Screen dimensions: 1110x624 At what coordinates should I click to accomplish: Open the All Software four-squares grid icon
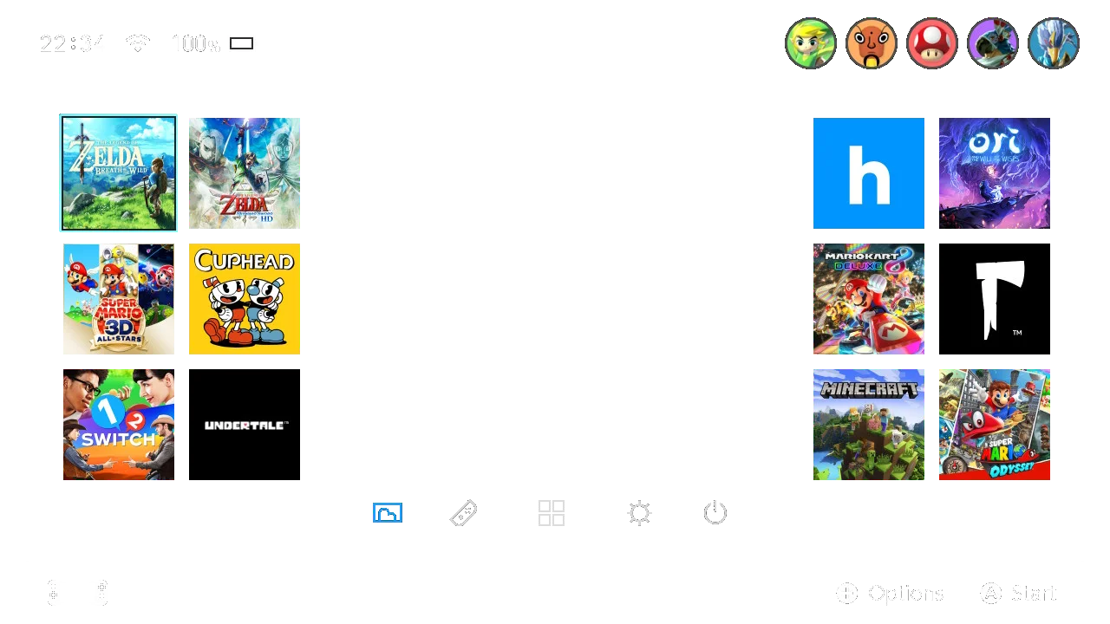552,513
